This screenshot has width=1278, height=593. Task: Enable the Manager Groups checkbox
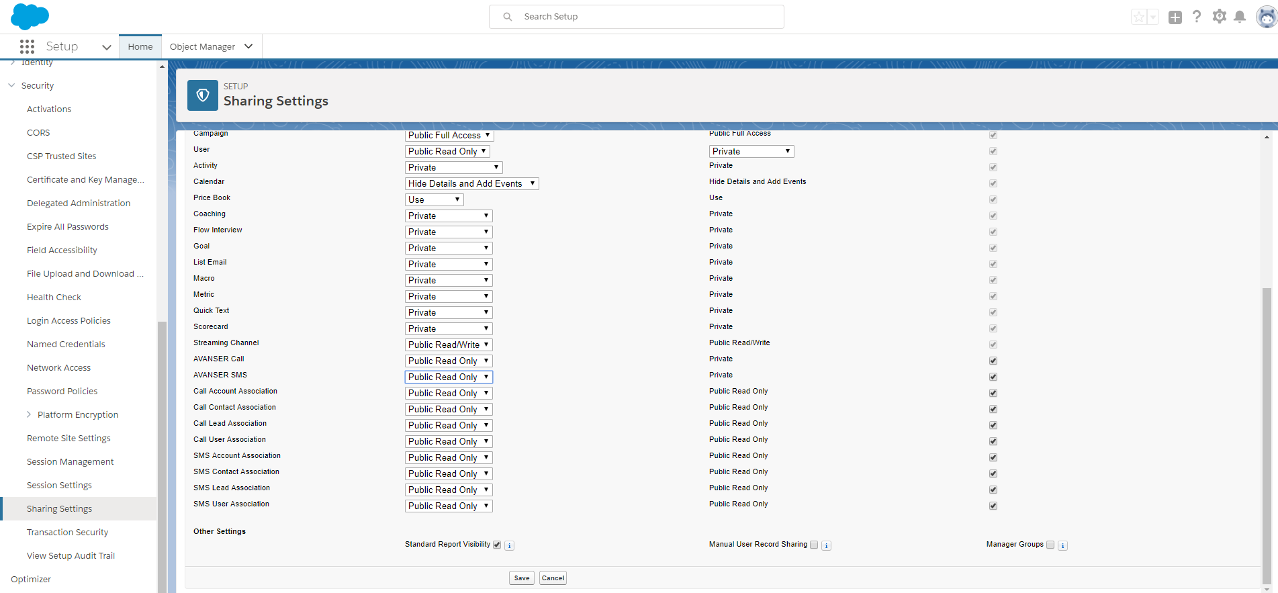[x=1050, y=545]
